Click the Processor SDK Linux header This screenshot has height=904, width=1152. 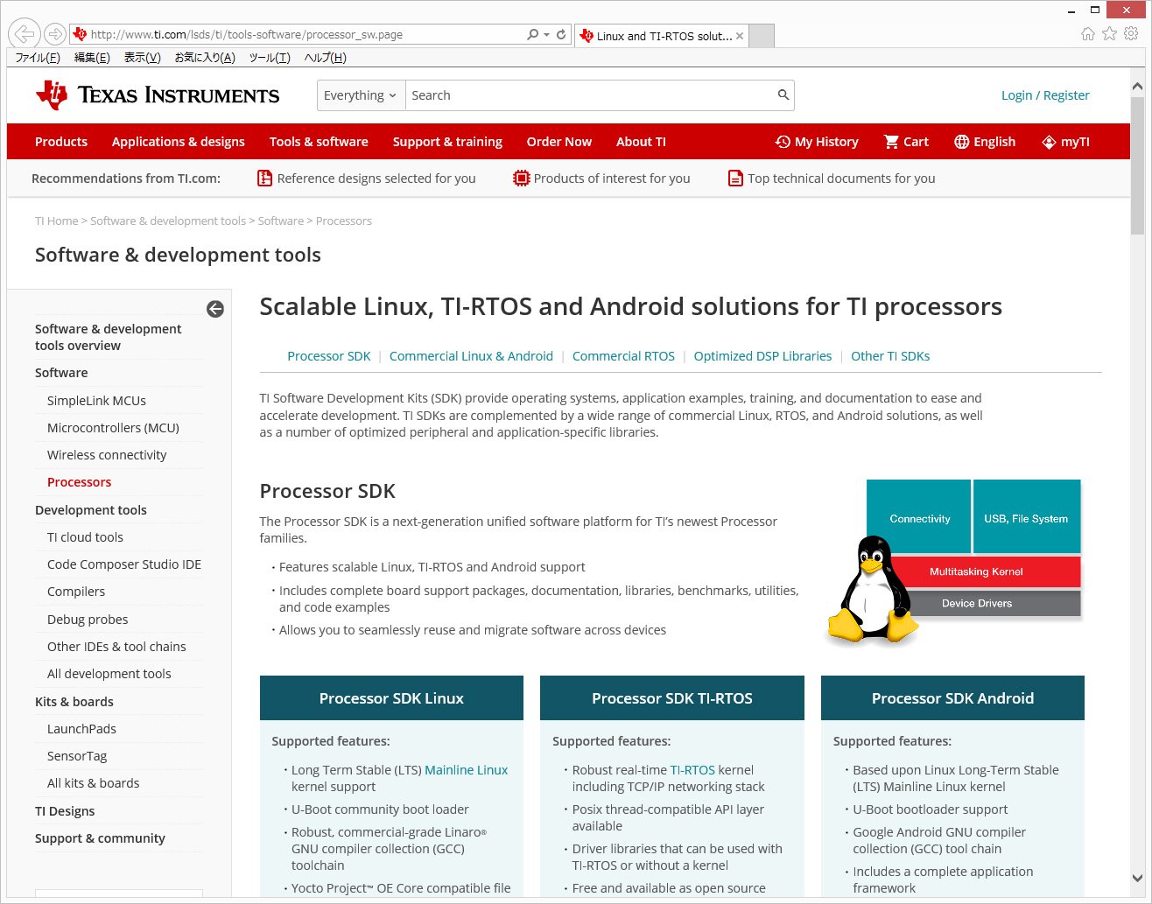[x=391, y=698]
